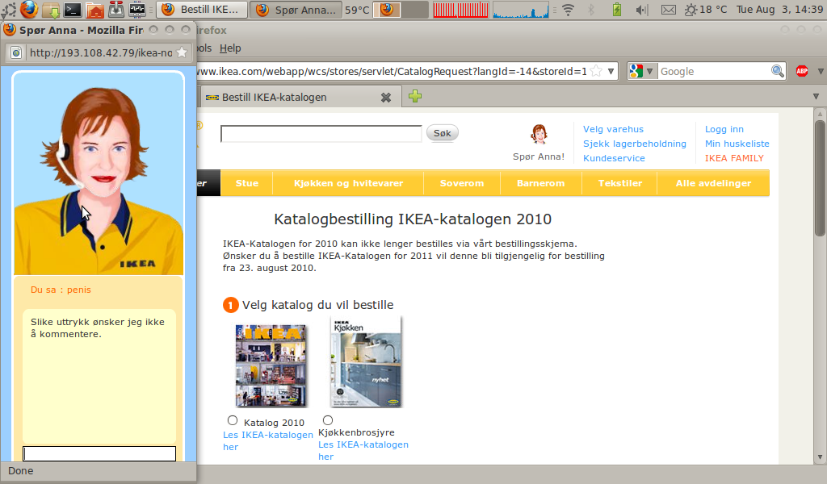Viewport: 827px width, 484px height.
Task: Follow the Sjekk lagerbeholdning link
Action: (635, 144)
